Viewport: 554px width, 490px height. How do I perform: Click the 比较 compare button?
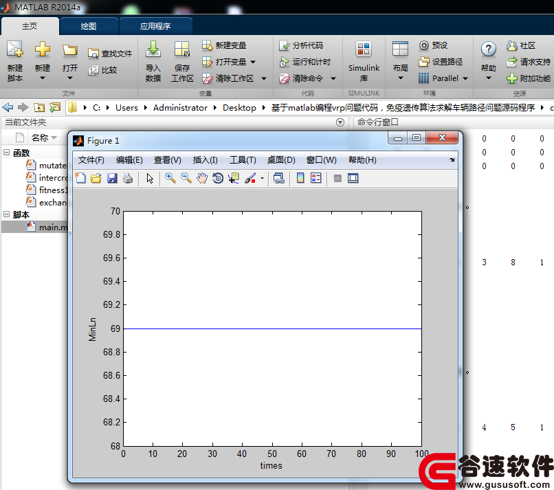click(x=102, y=70)
